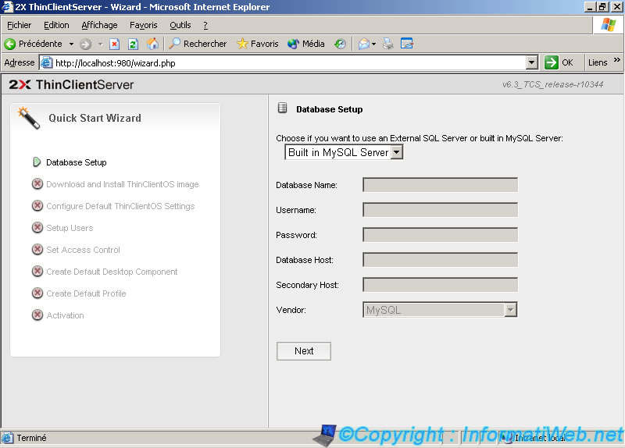The height and width of the screenshot is (448, 625).
Task: Expand the address bar dropdown arrow
Action: pyautogui.click(x=531, y=63)
